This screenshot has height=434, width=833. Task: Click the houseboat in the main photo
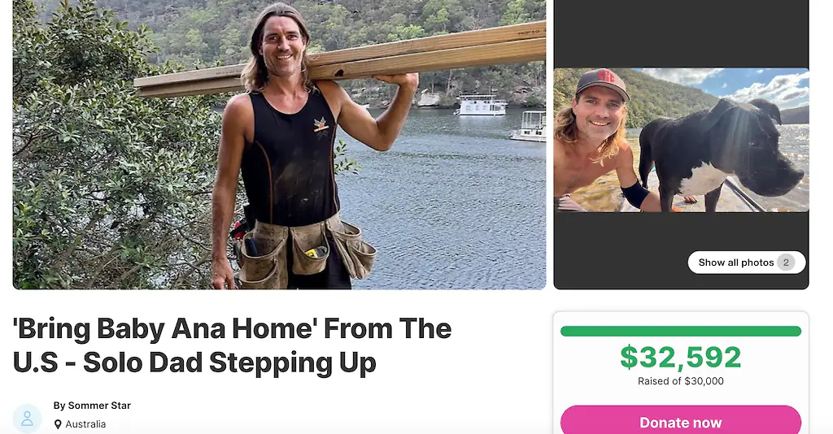[x=482, y=105]
